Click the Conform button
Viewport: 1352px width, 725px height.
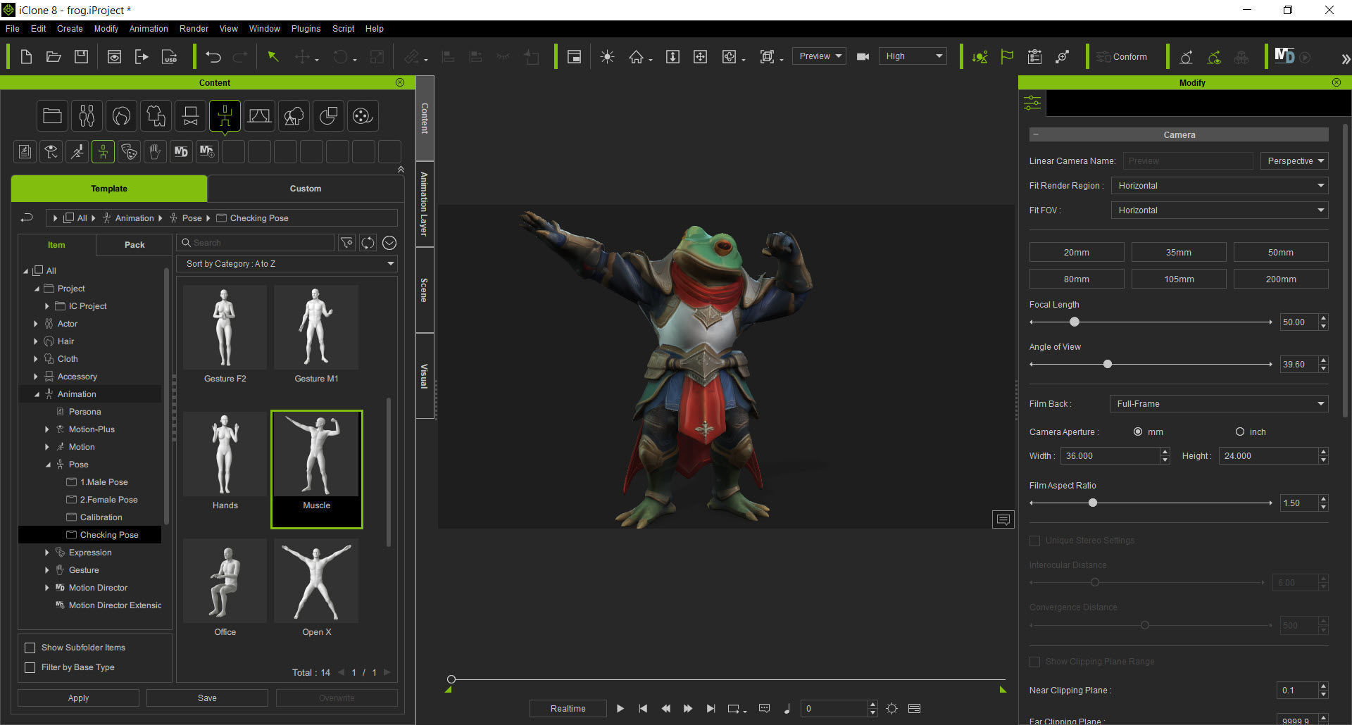coord(1122,57)
